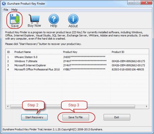The width and height of the screenshot is (154, 134).
Task: Open Buy Now shopping cart icon
Action: 34,19
